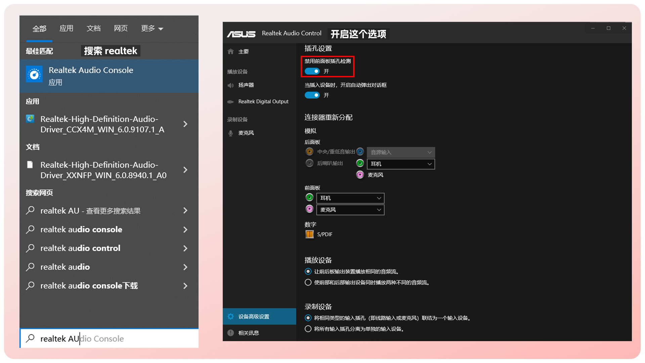Viewport: 645px width, 363px height.
Task: Expand the 更多 search filter menu
Action: [152, 29]
